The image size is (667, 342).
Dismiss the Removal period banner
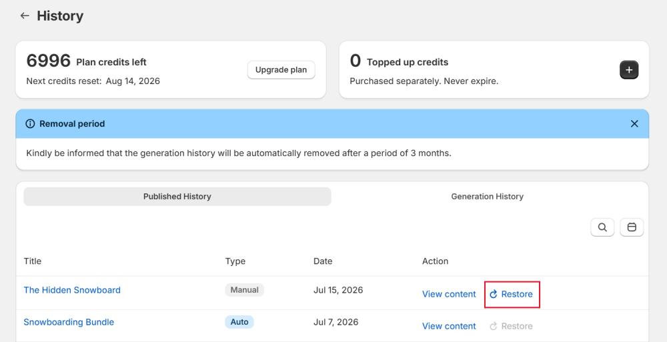tap(634, 124)
